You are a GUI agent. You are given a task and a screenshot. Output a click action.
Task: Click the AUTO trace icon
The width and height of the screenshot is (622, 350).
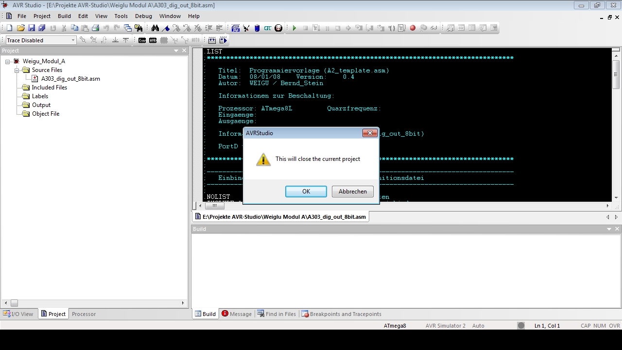pos(195,40)
